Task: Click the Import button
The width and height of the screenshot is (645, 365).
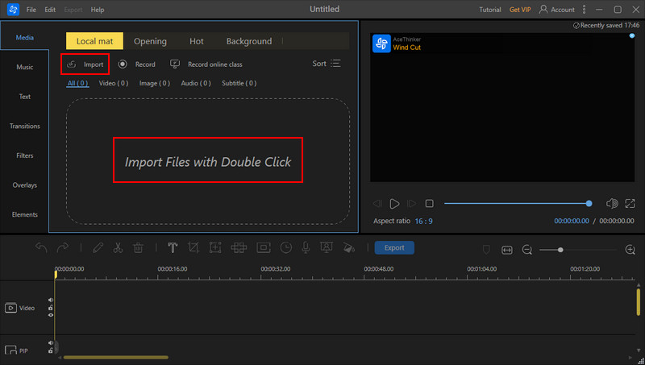Action: point(85,64)
